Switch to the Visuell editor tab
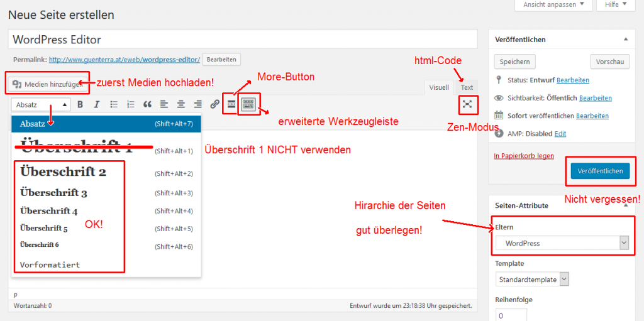 438,87
